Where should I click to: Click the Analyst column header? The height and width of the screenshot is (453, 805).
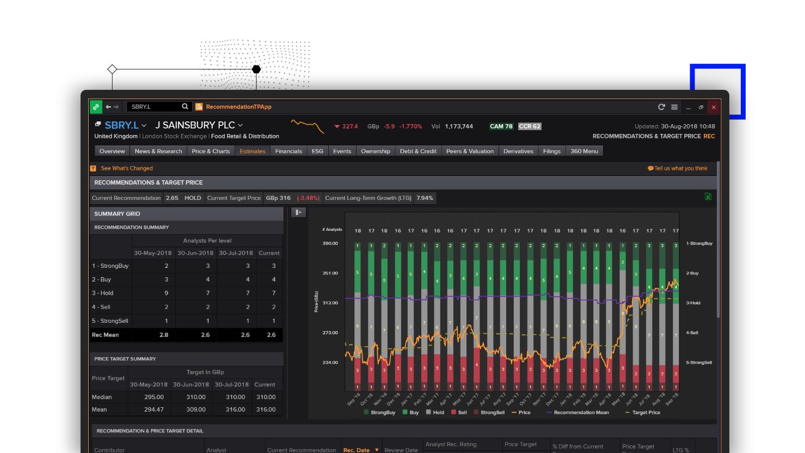(x=216, y=450)
